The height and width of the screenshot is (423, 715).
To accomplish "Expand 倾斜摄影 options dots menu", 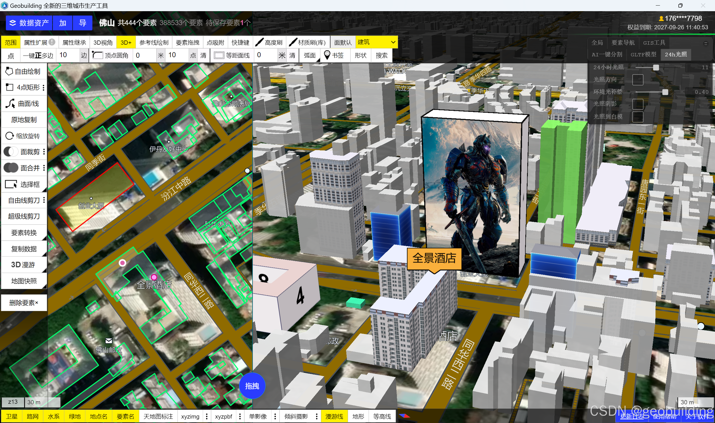I will [316, 416].
